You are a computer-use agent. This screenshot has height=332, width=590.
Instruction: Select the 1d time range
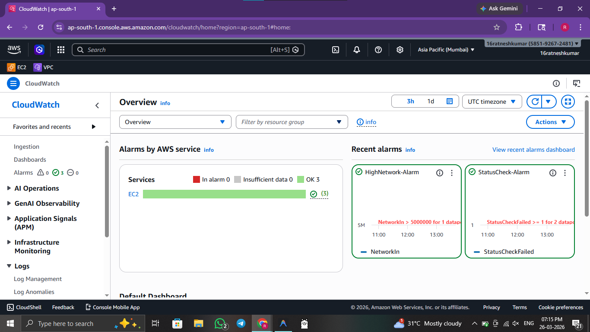(x=431, y=101)
